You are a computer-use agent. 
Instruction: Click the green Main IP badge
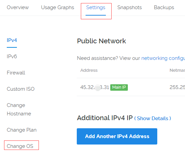pyautogui.click(x=119, y=87)
